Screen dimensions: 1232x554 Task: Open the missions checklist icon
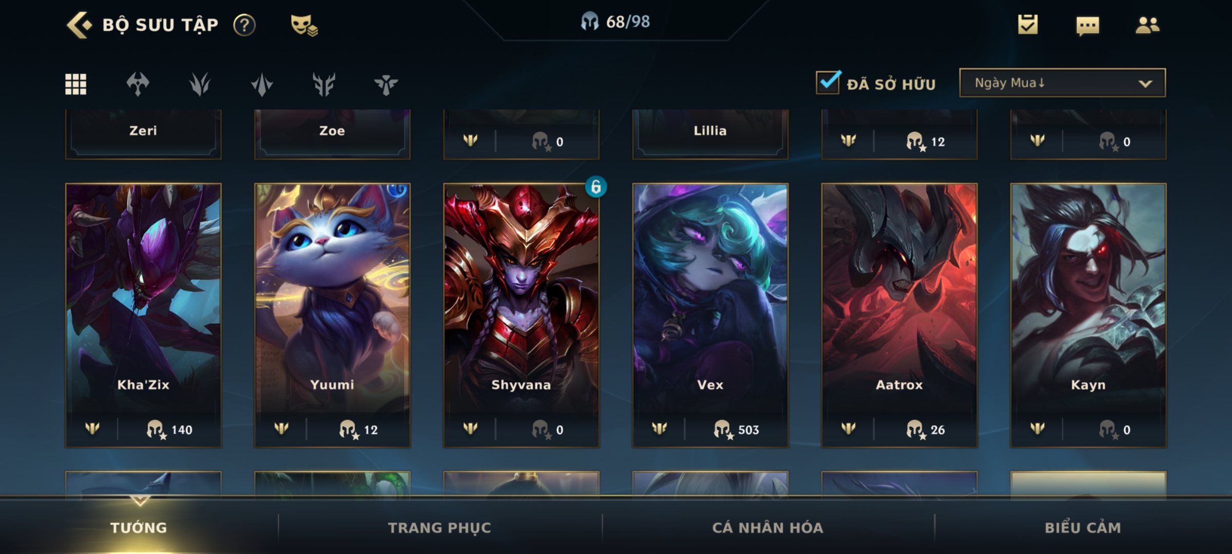1028,24
